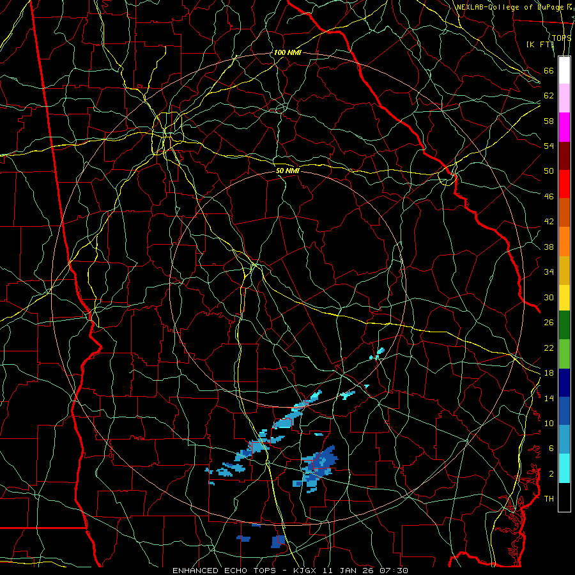Click the 100 NMI range ring label
575x575 pixels.
[287, 52]
